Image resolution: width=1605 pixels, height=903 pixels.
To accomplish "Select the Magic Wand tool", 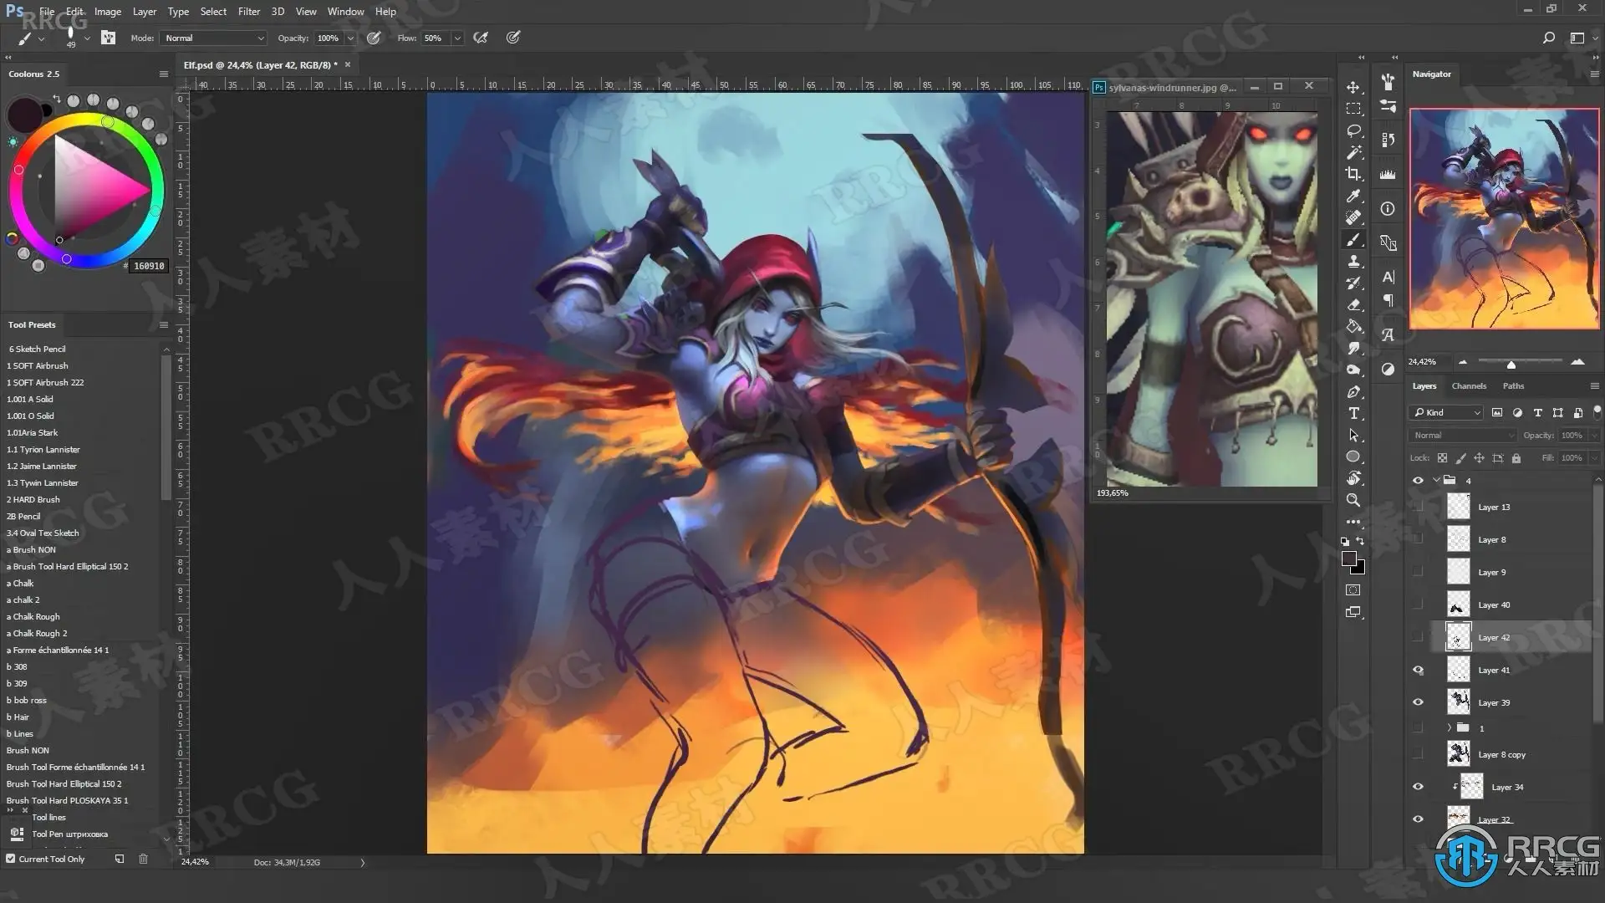I will pyautogui.click(x=1353, y=152).
